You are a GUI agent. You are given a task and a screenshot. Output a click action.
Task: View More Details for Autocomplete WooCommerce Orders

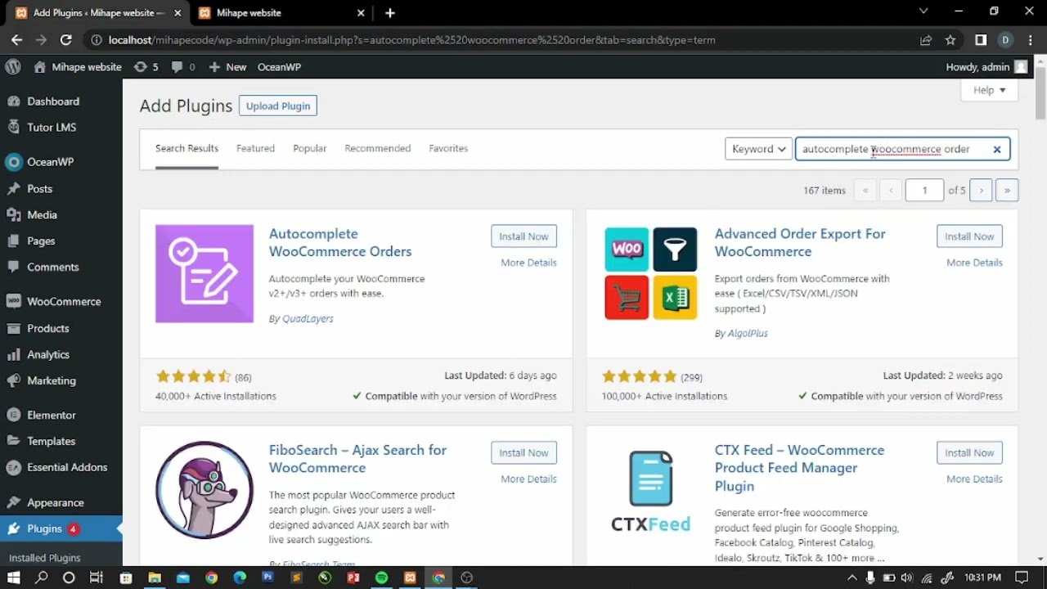[x=528, y=263]
